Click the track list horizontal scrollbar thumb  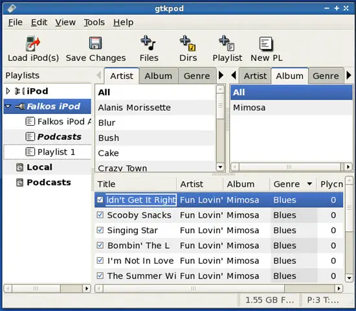194,288
